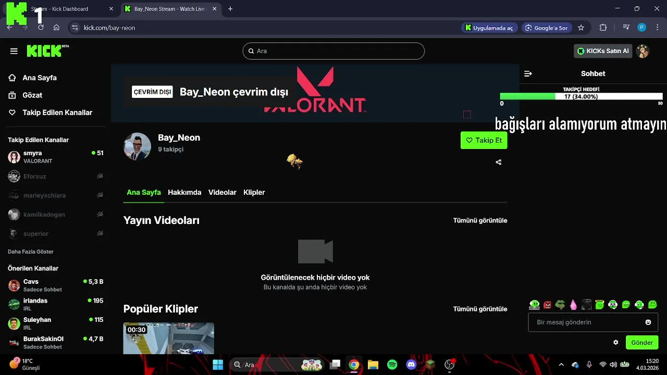Show hidden system tray icons
The width and height of the screenshot is (667, 375).
[561, 365]
